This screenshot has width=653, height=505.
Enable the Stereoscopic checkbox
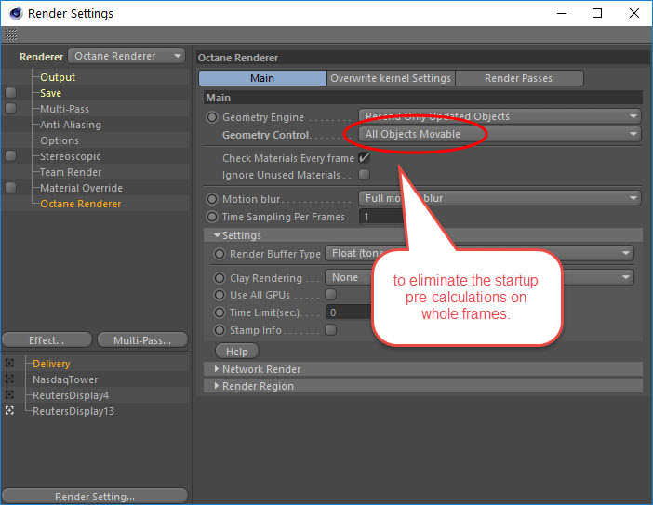[11, 156]
